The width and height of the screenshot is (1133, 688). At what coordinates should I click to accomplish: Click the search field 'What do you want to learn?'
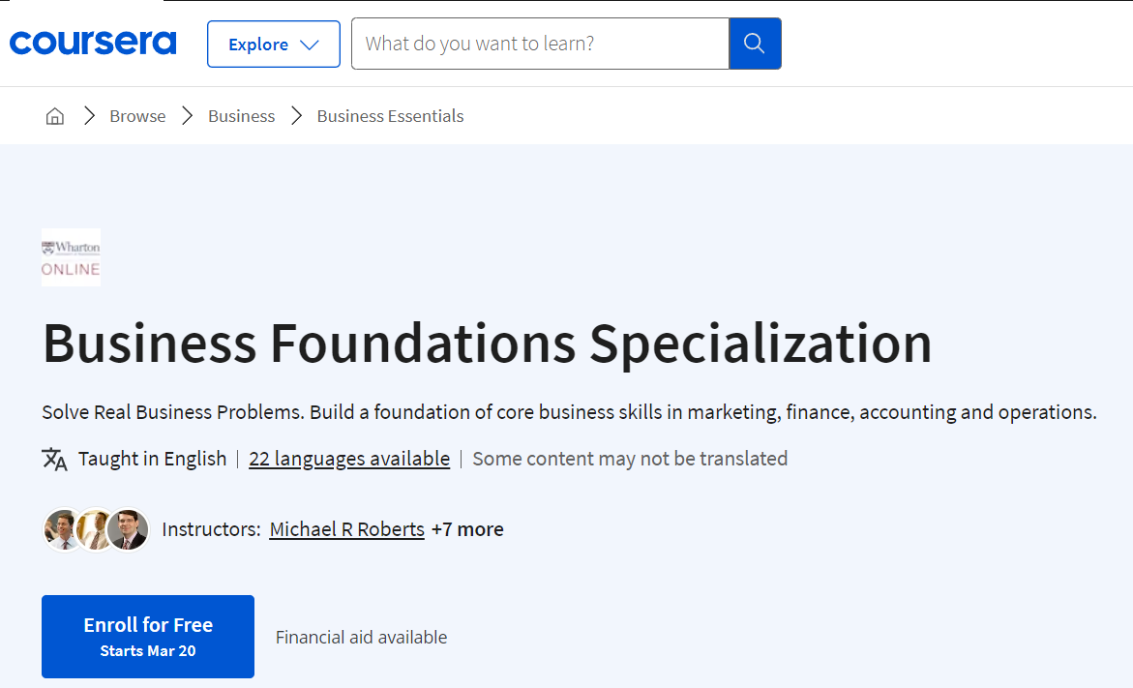tap(540, 44)
